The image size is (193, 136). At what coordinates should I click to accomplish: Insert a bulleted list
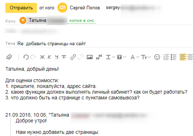pos(174,57)
